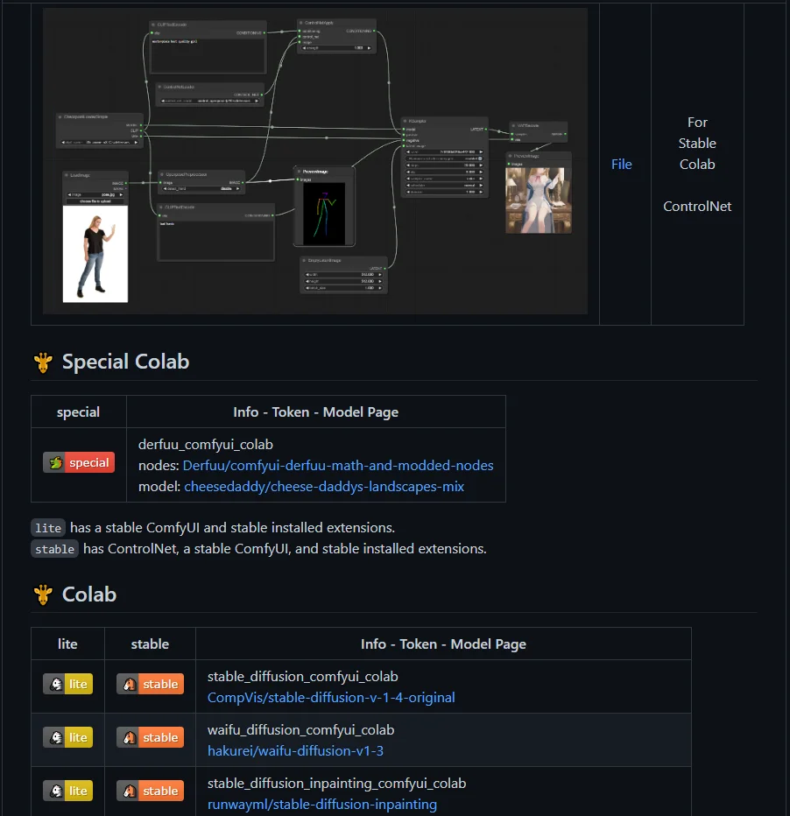Screen dimensions: 790x816
Task: Click the giraffe icon beside Special Colab heading
Action: [43, 362]
